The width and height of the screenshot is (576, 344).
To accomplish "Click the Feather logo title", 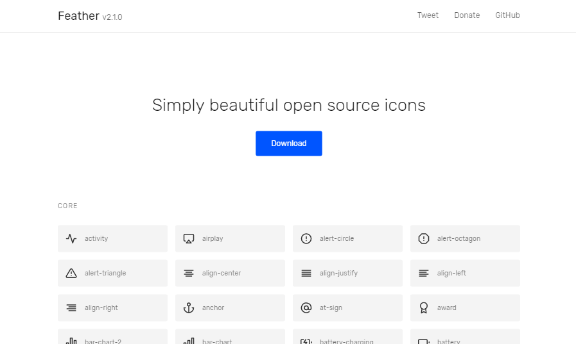I will click(x=78, y=16).
